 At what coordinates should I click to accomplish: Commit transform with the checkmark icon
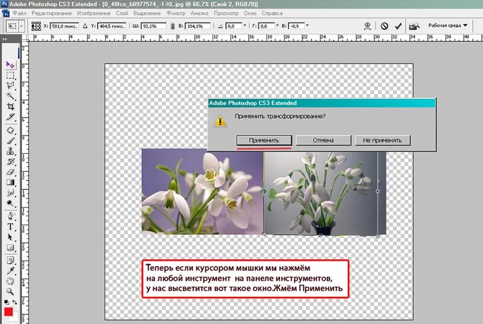398,26
